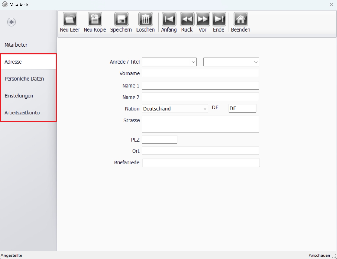
Task: Open the Nation dropdown showing Deutschland
Action: pos(175,109)
